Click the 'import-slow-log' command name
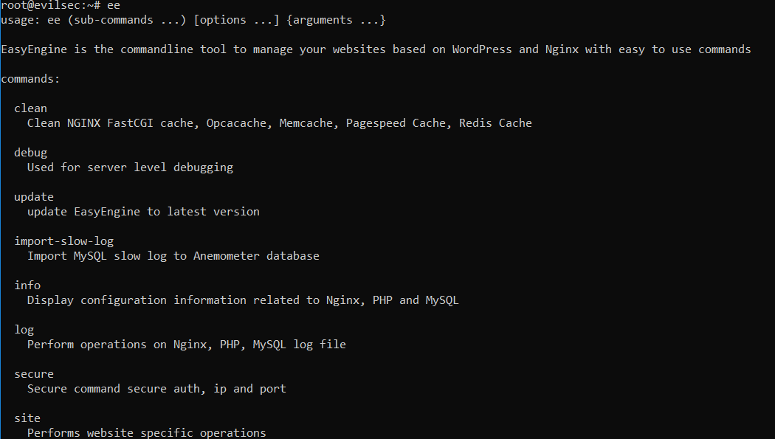Screen dimensions: 775x439 tap(63, 241)
